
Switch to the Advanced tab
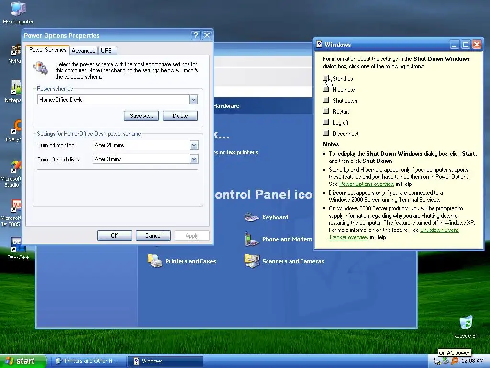83,51
